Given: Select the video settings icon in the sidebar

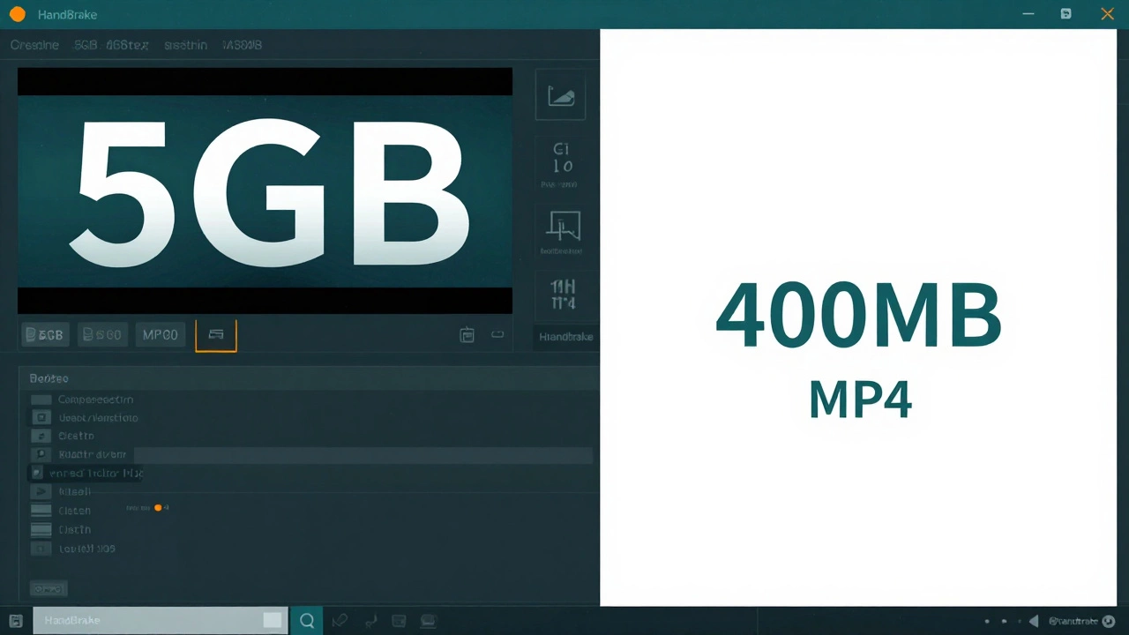Looking at the screenshot, I should (x=562, y=165).
